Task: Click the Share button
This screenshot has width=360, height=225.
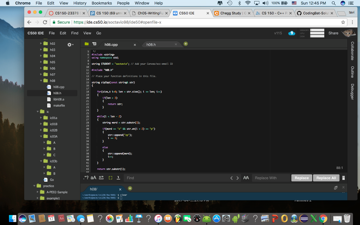Action: (x=333, y=33)
